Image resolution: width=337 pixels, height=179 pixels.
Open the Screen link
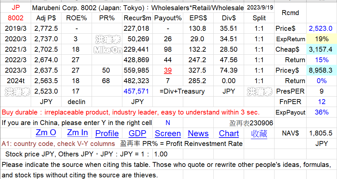click(168, 134)
